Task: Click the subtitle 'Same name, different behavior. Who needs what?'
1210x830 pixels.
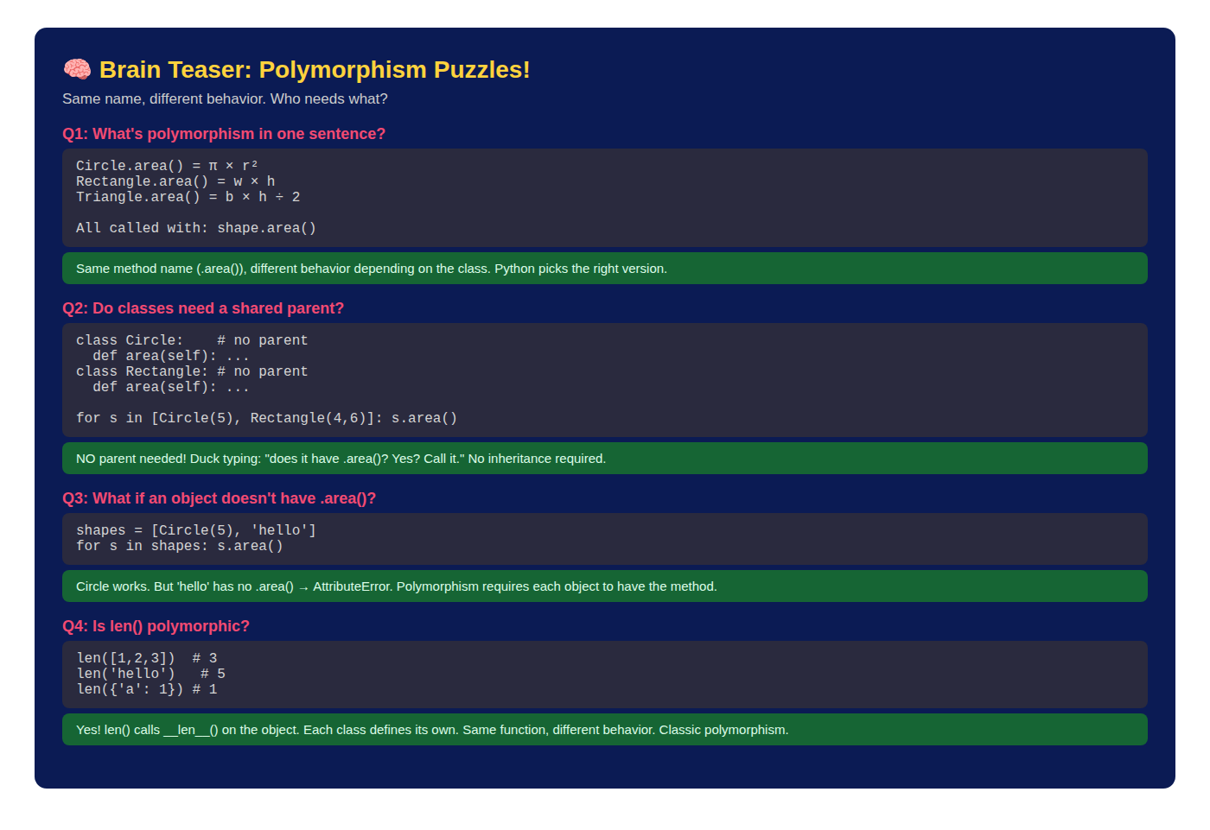Action: click(225, 98)
